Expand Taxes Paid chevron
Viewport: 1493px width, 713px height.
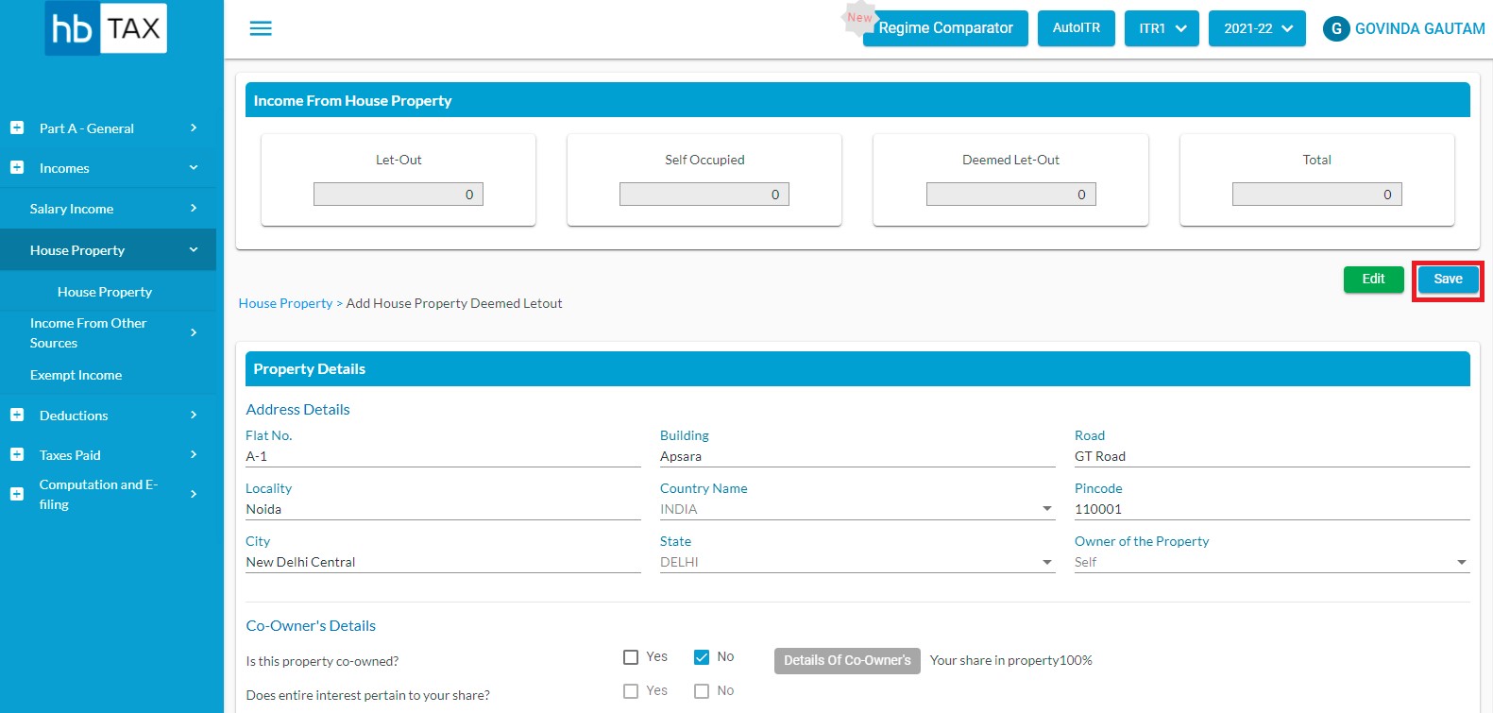click(194, 454)
